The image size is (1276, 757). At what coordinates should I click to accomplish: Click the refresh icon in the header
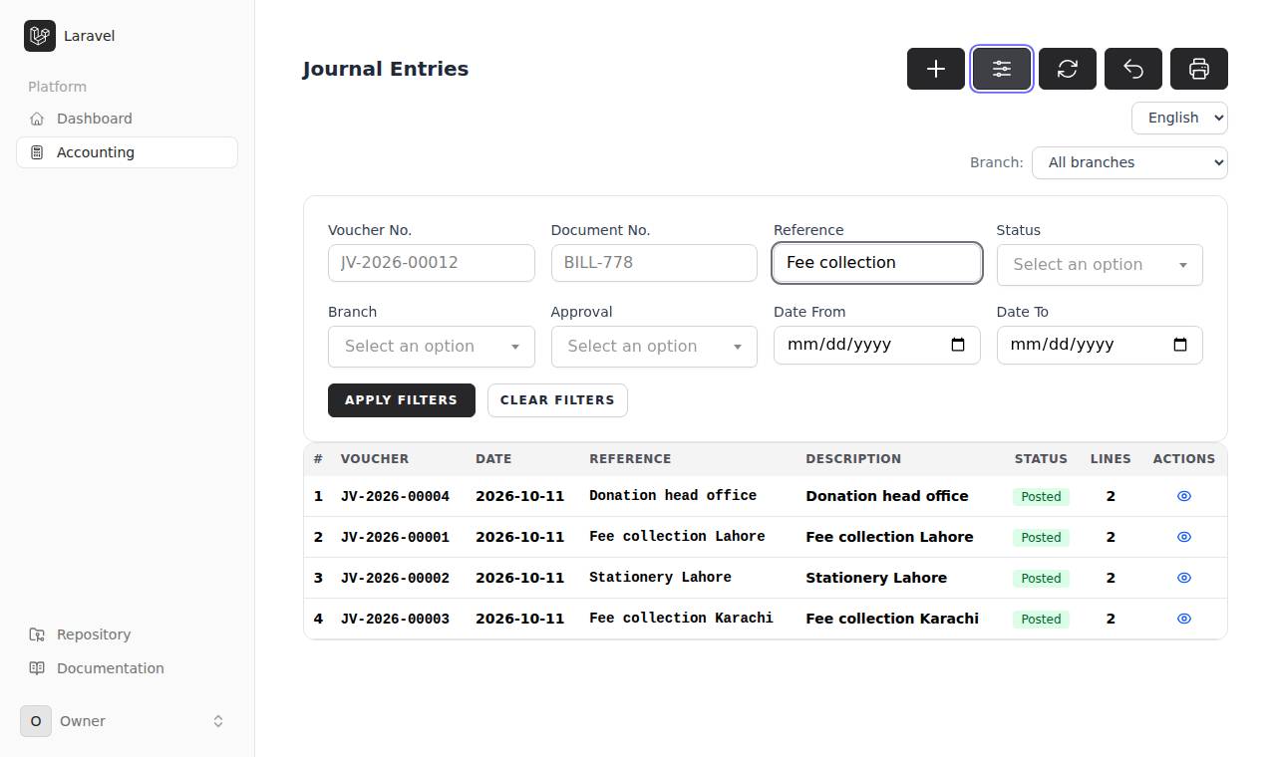pos(1068,69)
